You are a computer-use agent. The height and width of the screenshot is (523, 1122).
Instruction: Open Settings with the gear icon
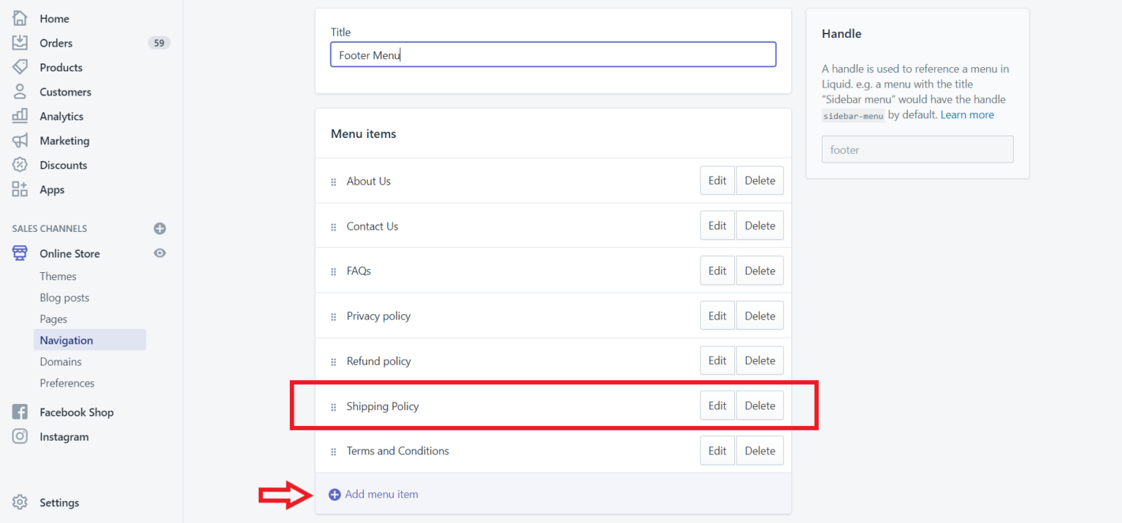(20, 502)
